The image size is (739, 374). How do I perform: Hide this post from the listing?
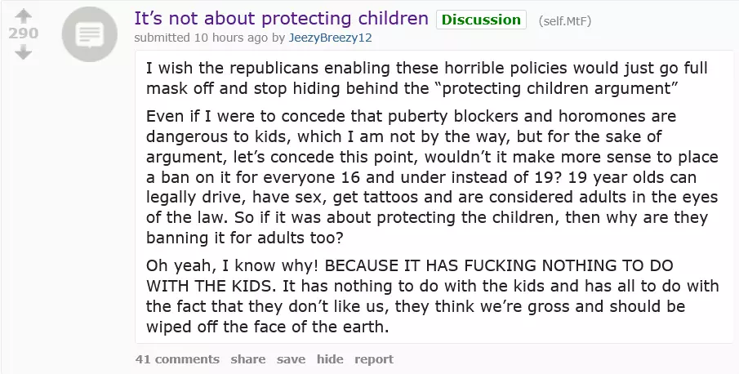(330, 359)
